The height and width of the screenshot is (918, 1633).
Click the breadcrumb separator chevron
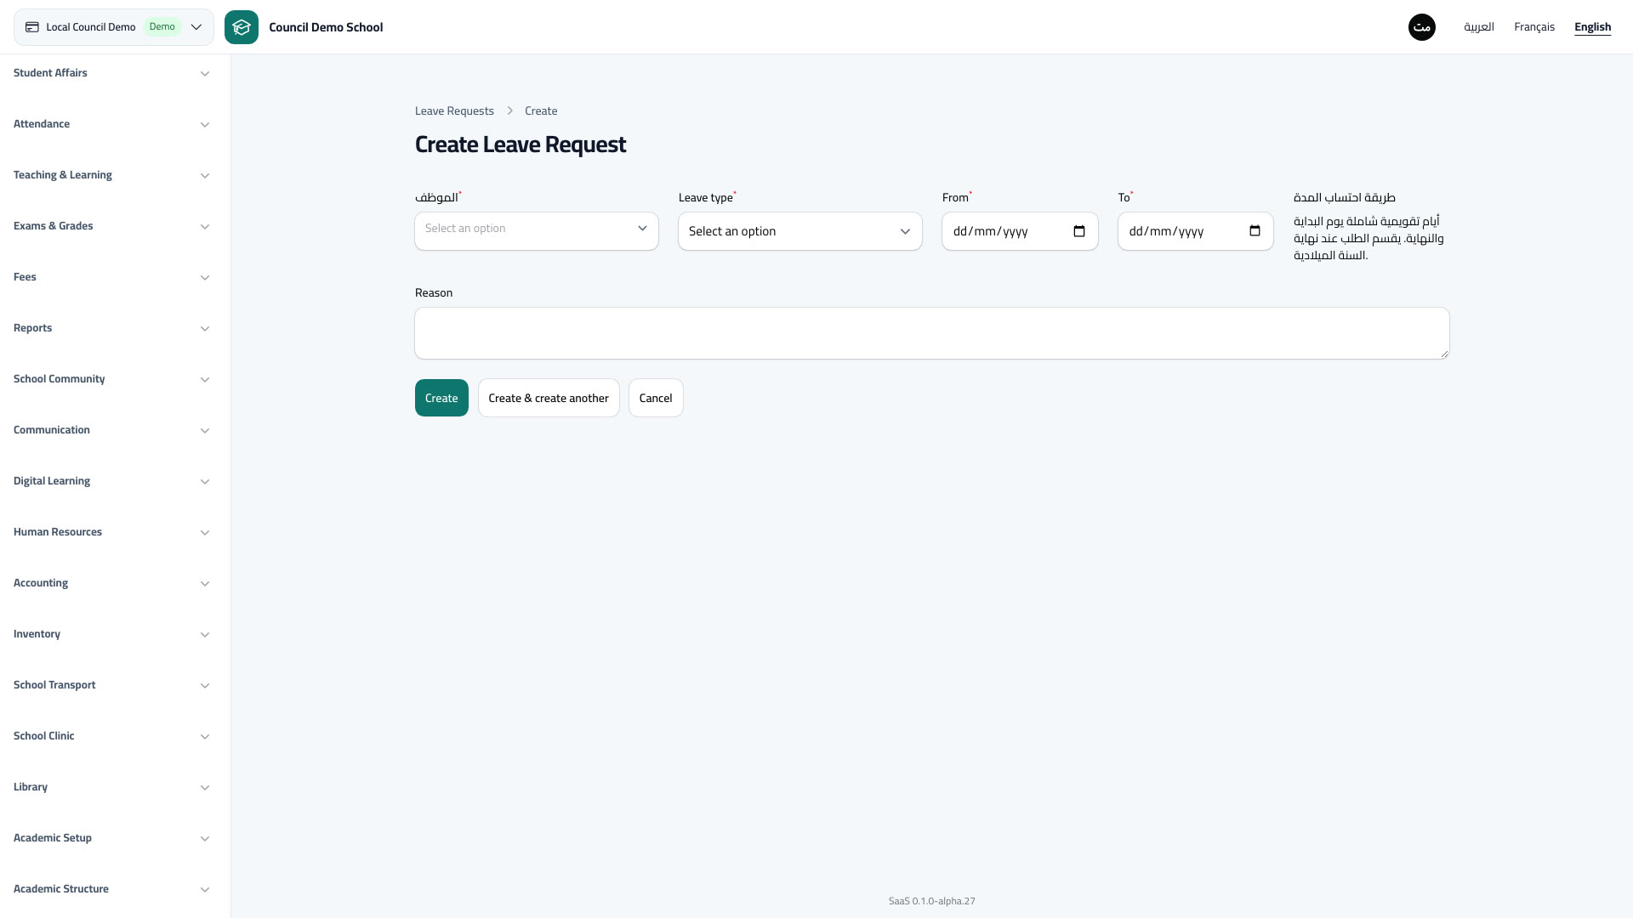(509, 111)
